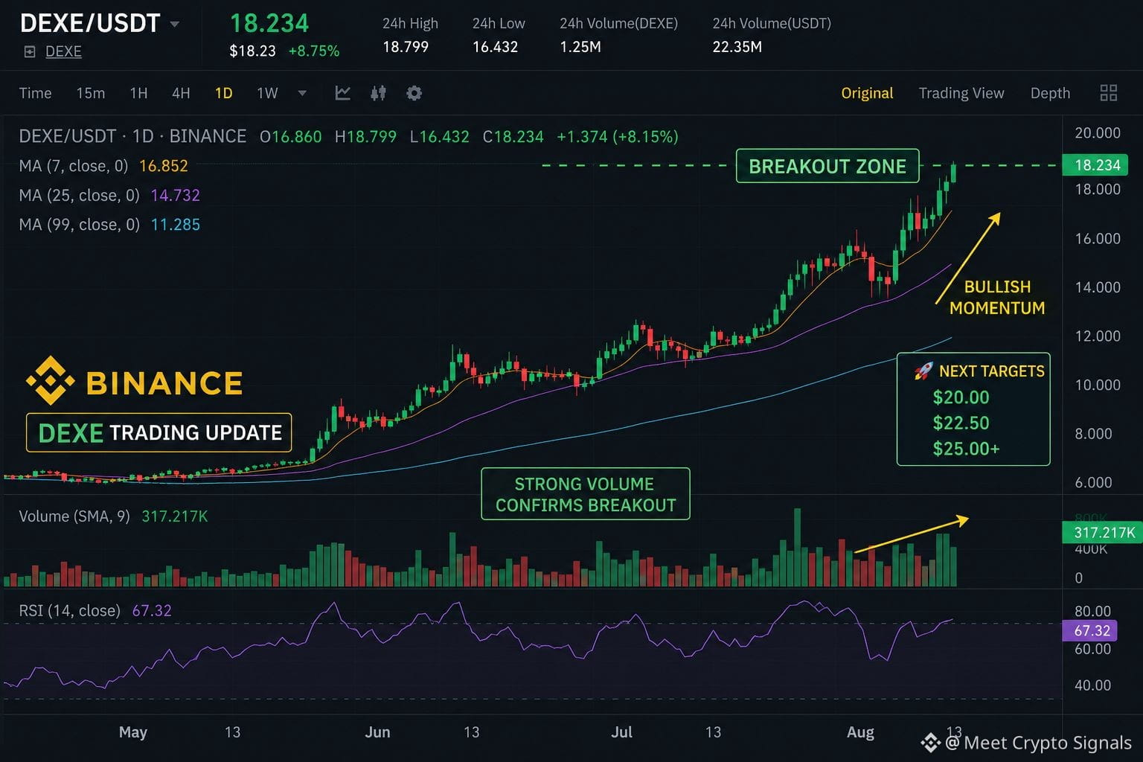Select the MA (99, close, 0) indicator label

[x=80, y=224]
